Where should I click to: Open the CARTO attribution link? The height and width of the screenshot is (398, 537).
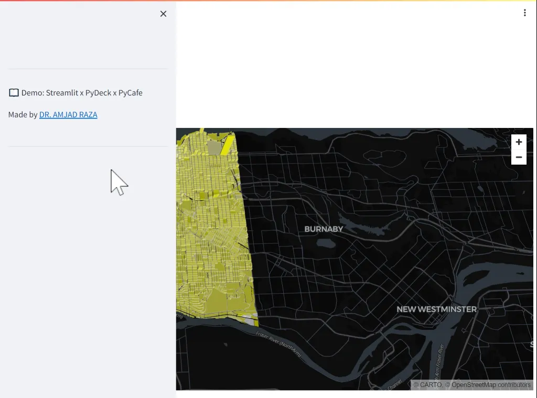430,385
